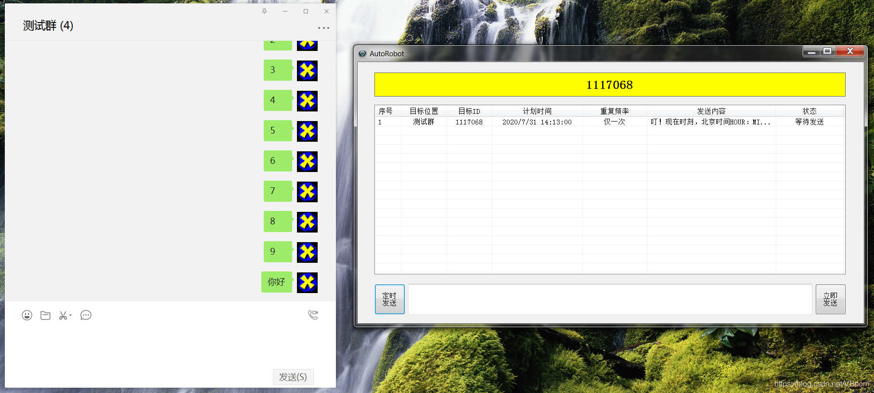The width and height of the screenshot is (874, 393).
Task: Click the AutoRobot title bar app icon
Action: tap(362, 53)
